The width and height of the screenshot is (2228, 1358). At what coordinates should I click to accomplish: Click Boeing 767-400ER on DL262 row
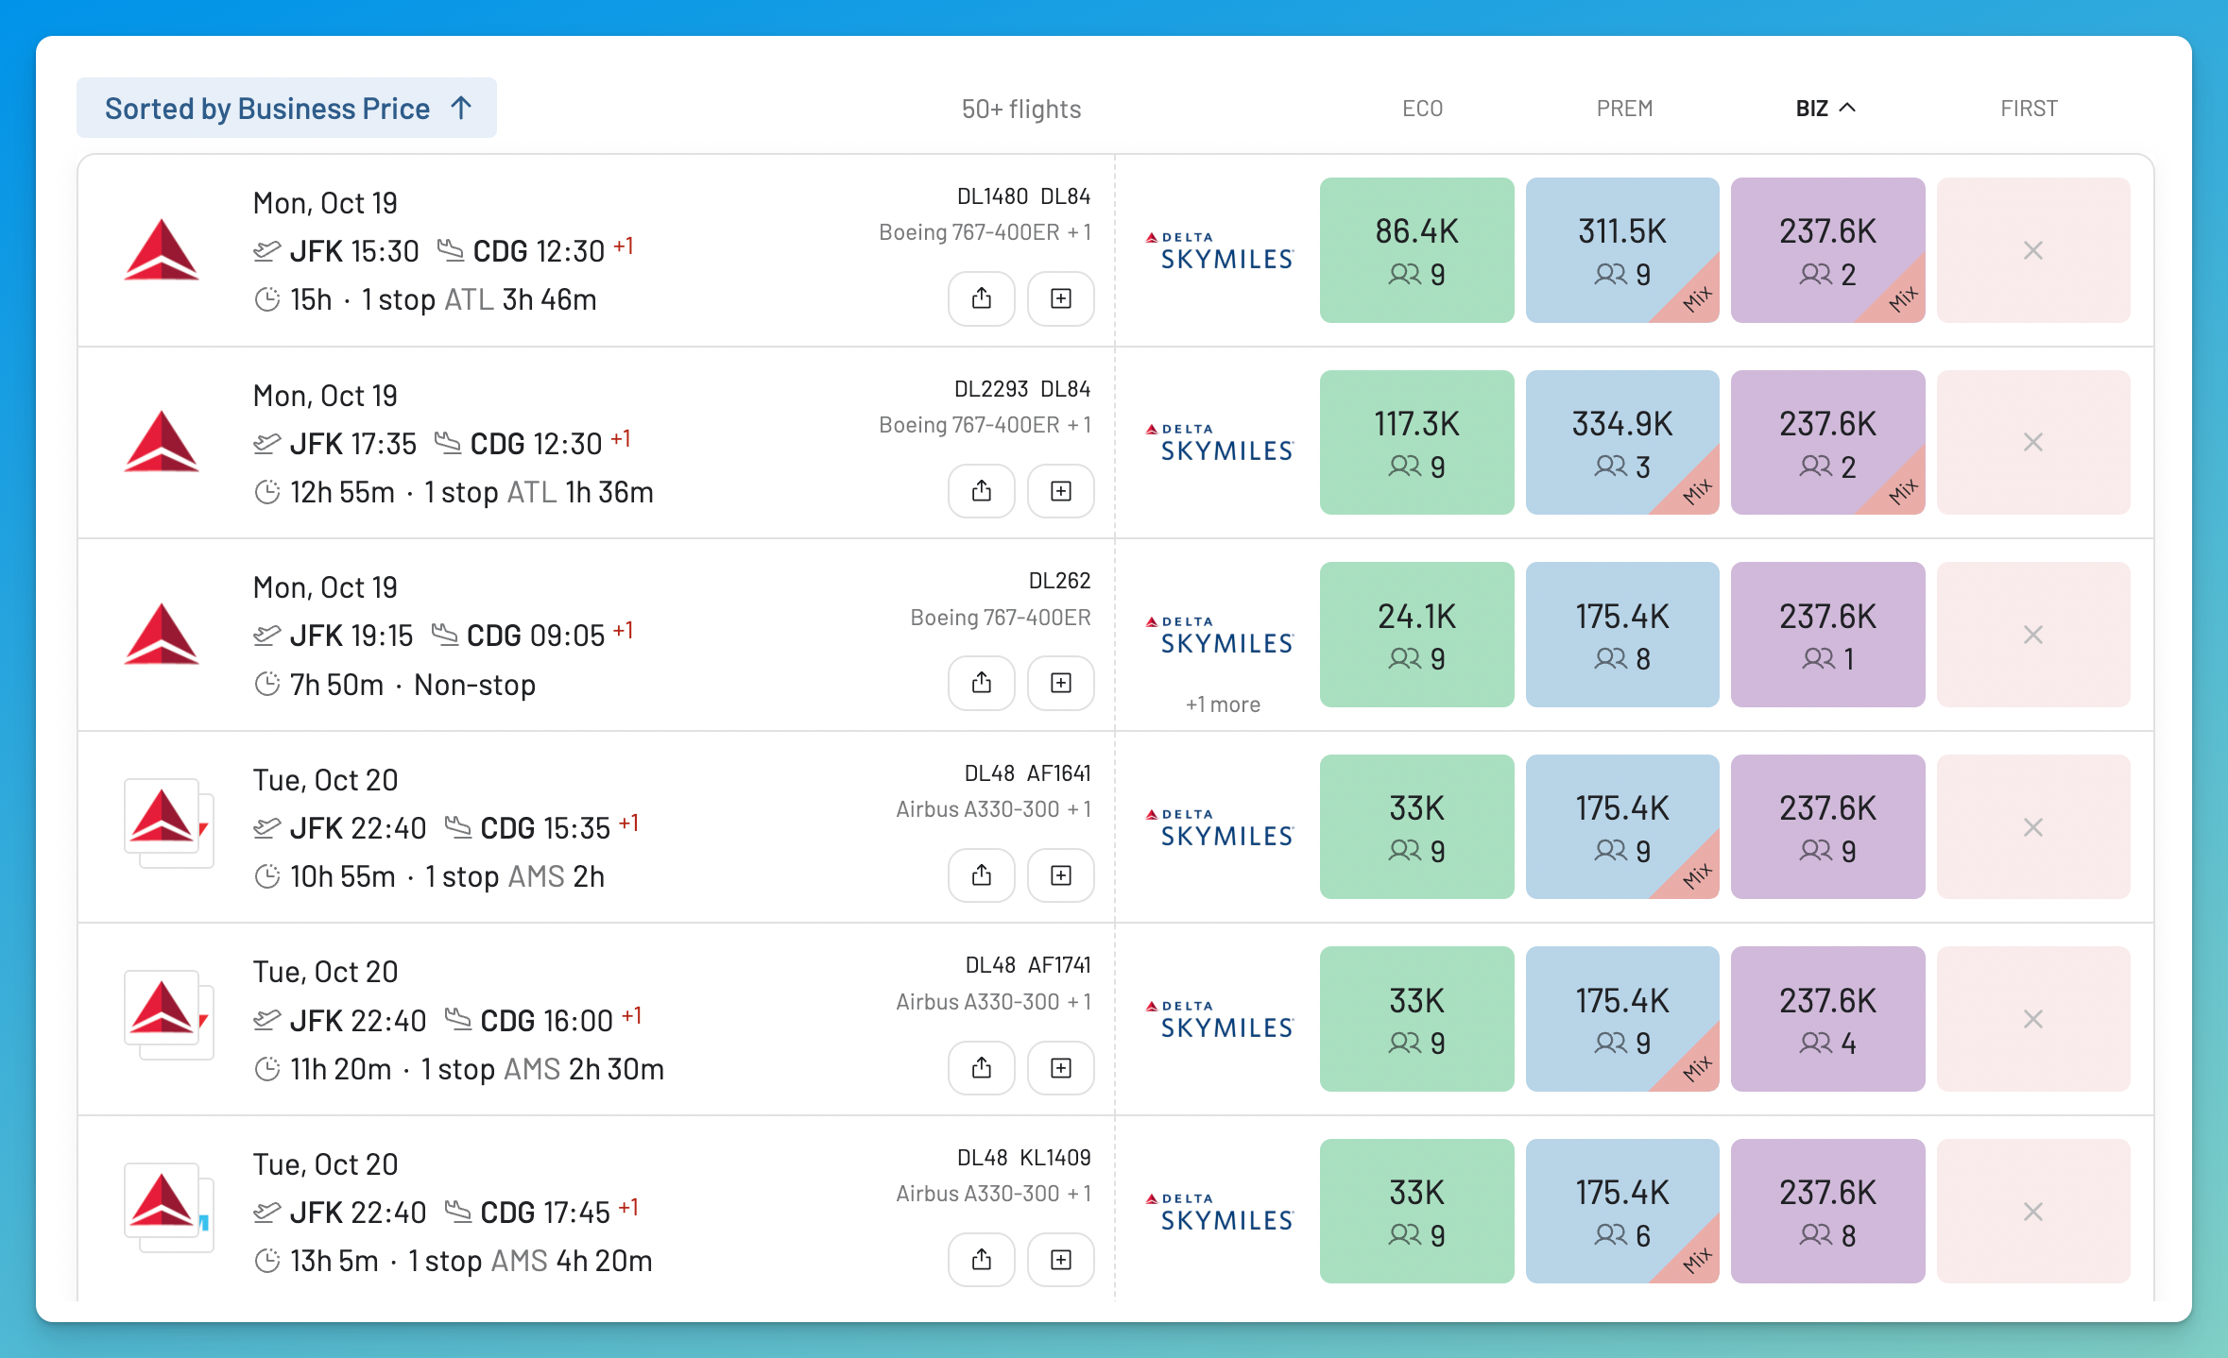click(1001, 618)
